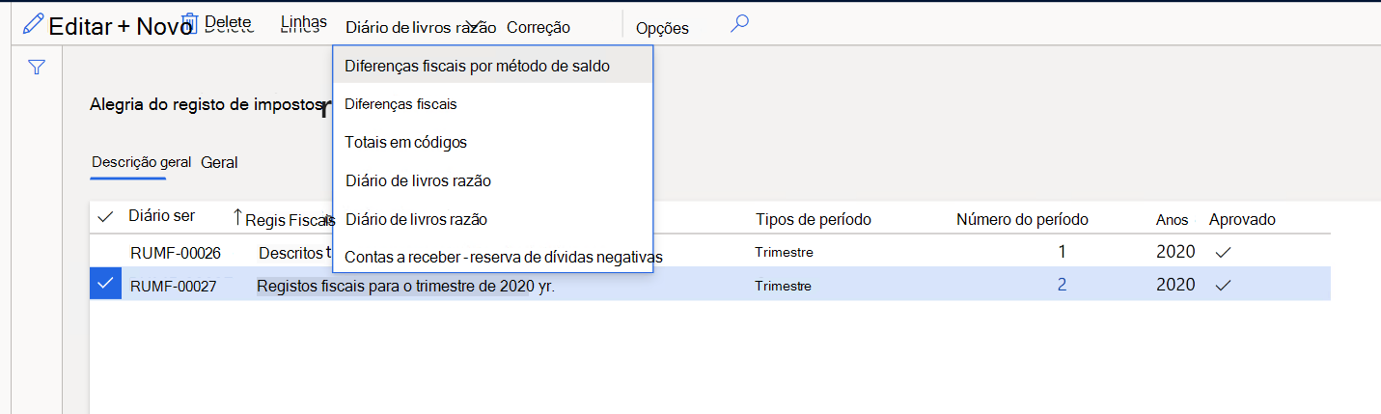Switch to the Geral tab
The height and width of the screenshot is (414, 1381).
click(219, 162)
